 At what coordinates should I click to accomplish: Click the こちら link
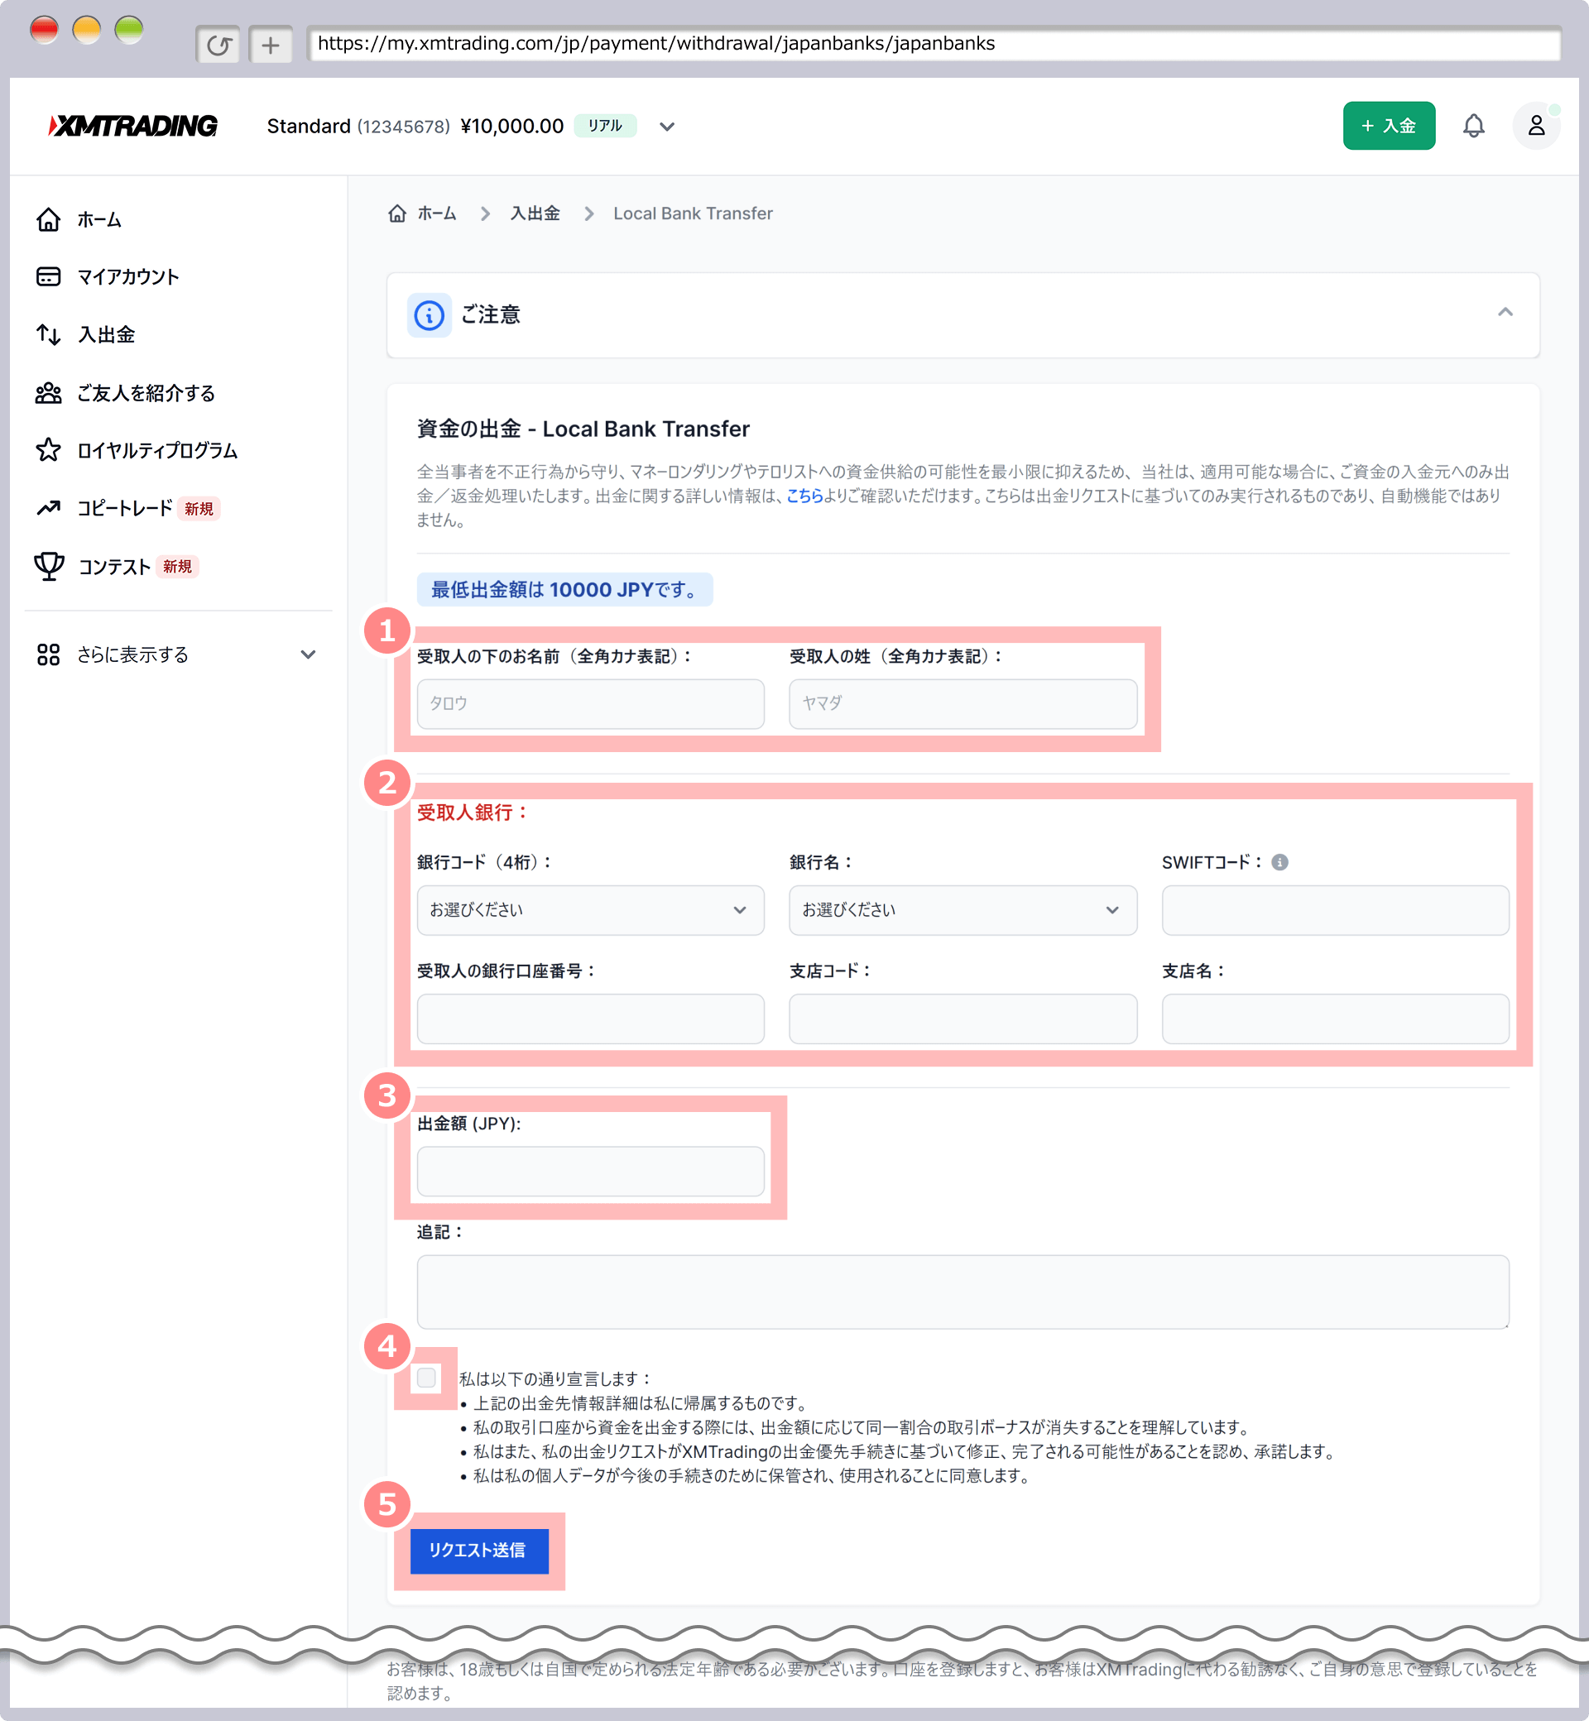(804, 496)
